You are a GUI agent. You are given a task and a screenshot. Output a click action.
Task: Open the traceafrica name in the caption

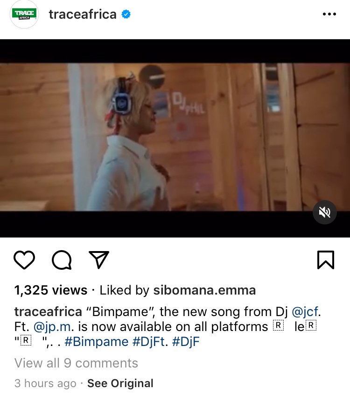point(48,312)
